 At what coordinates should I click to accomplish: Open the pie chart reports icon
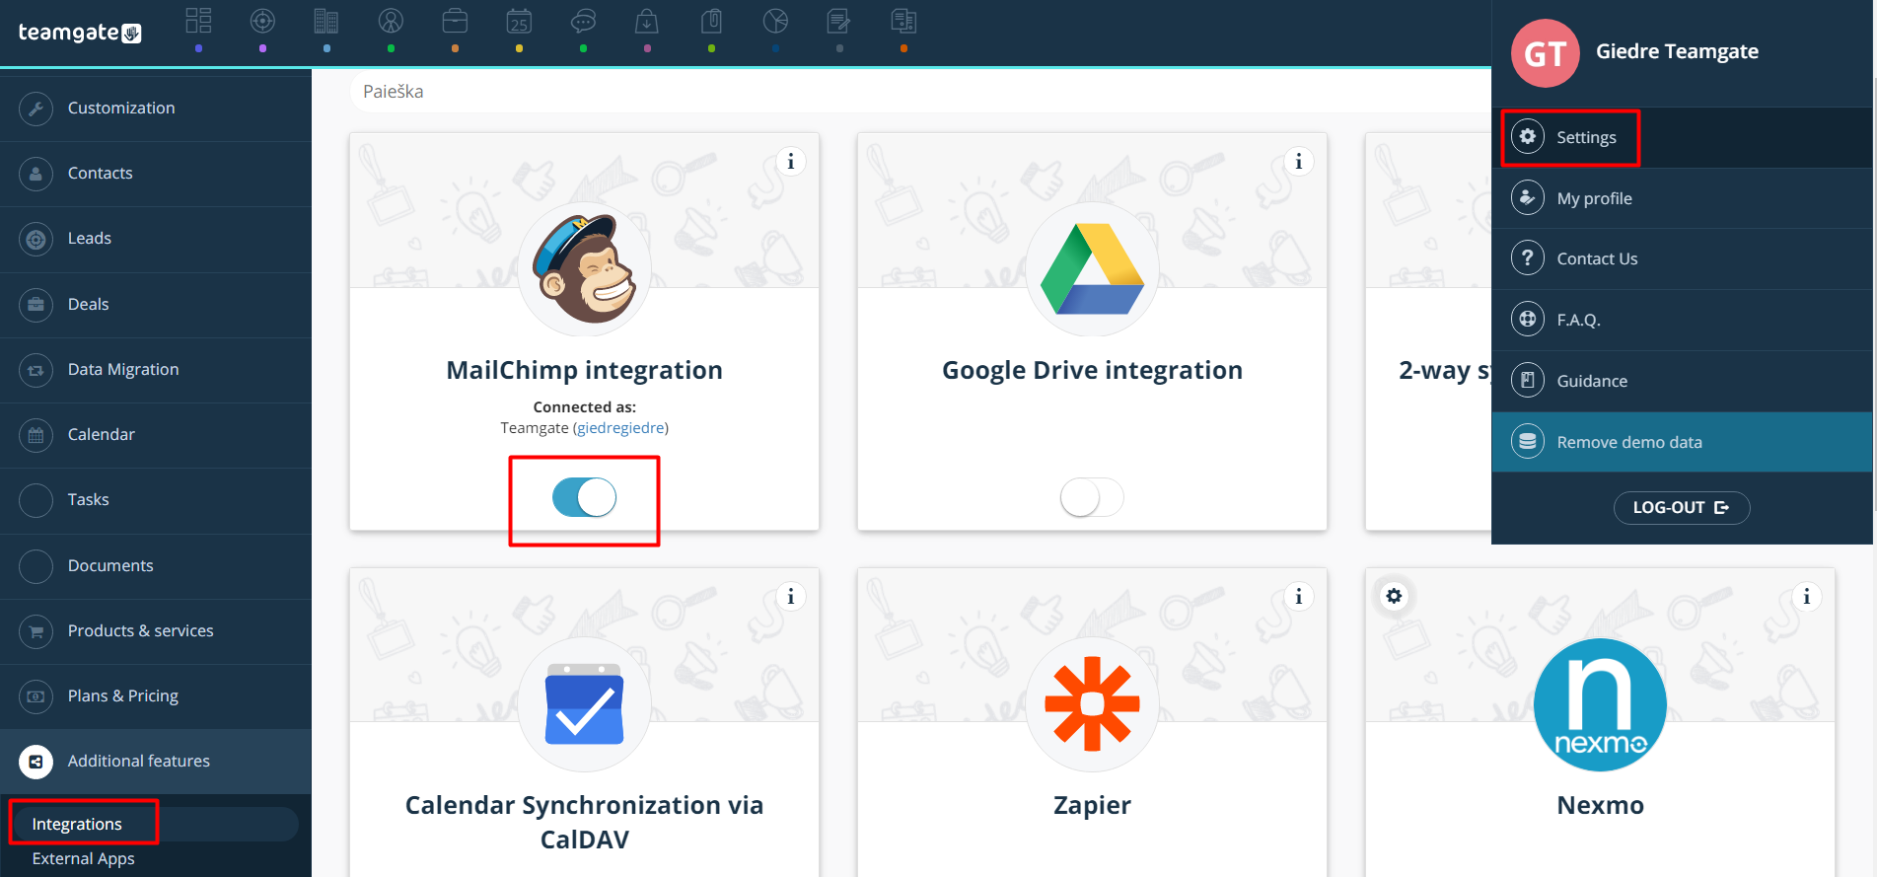coord(775,21)
